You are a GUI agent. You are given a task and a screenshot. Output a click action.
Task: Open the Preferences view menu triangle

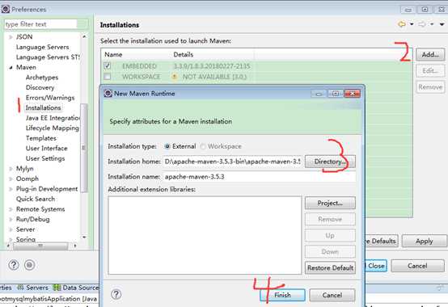pos(442,24)
